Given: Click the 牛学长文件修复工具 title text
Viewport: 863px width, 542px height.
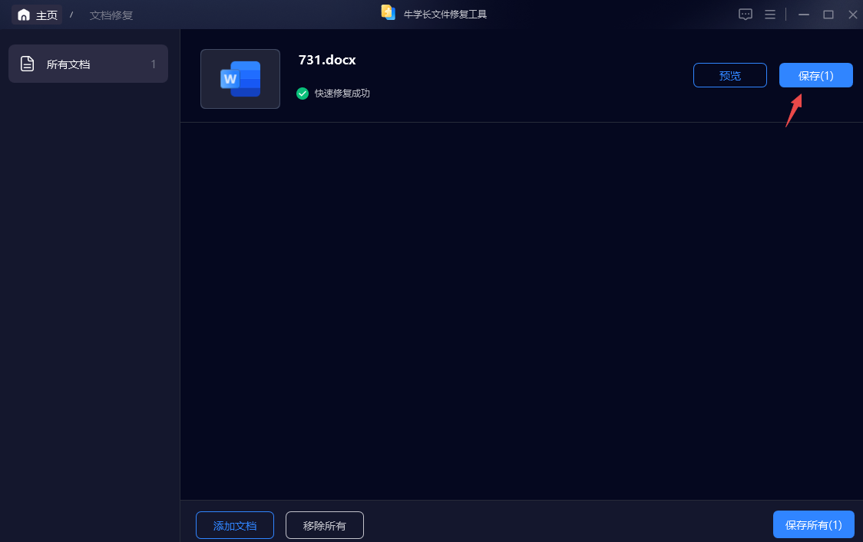Looking at the screenshot, I should pyautogui.click(x=445, y=15).
